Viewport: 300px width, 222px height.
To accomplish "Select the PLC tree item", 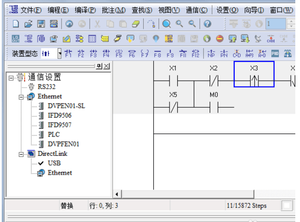I will 53,134.
